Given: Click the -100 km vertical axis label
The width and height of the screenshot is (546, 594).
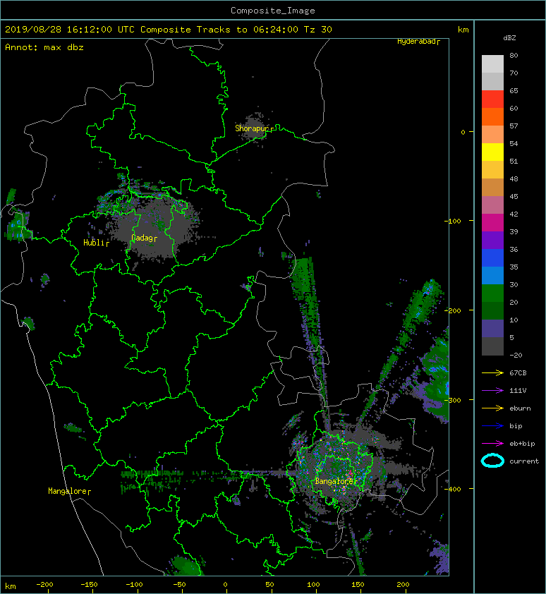Looking at the screenshot, I should [x=452, y=221].
